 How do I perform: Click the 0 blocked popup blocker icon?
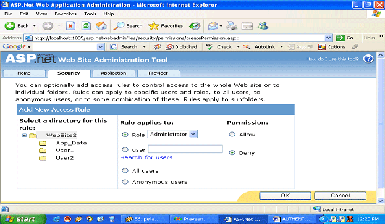pyautogui.click(x=170, y=46)
